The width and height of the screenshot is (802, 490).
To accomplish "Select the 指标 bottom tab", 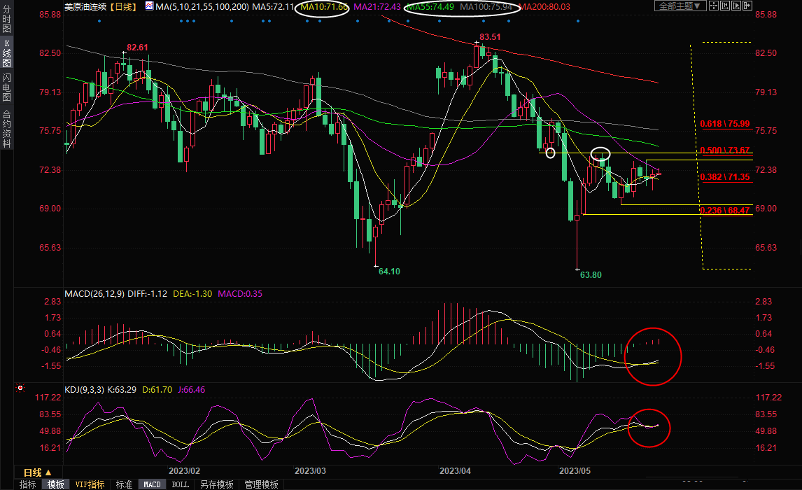I will [28, 484].
